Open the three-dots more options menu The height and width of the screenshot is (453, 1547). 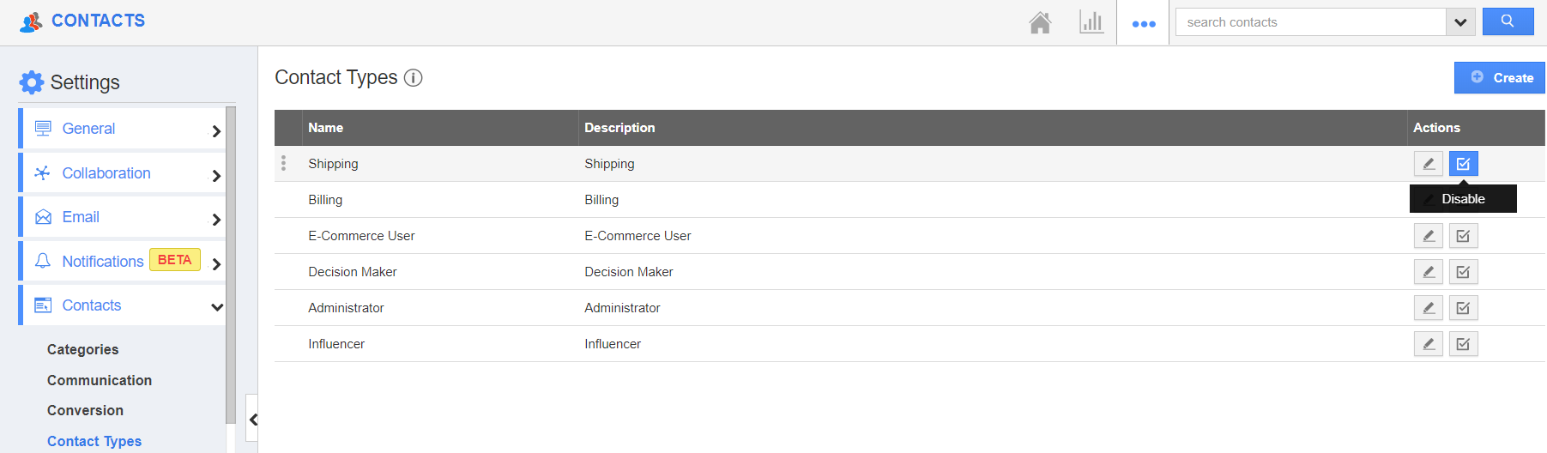pos(1144,23)
